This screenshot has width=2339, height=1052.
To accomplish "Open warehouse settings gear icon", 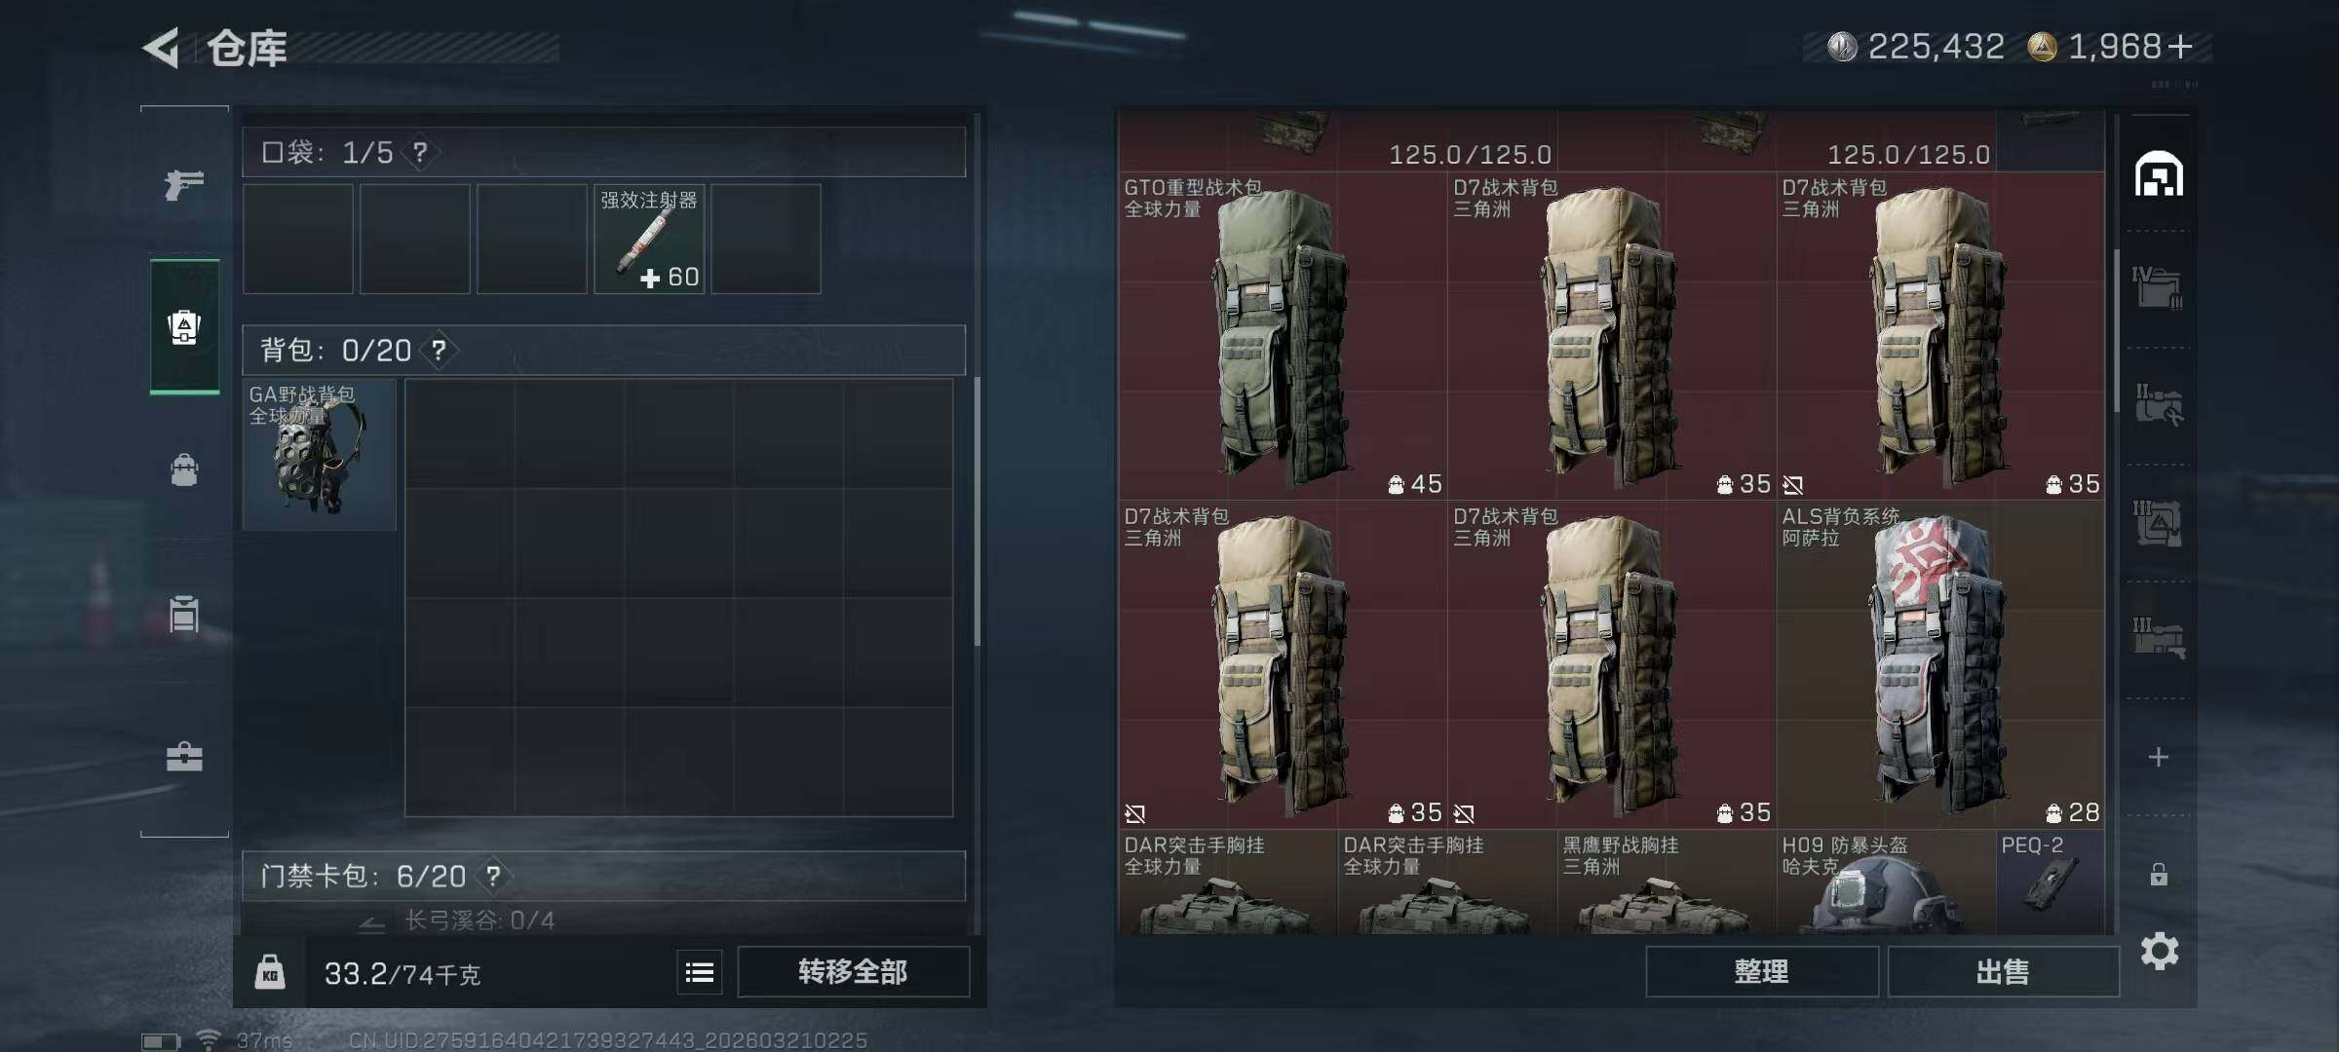I will [2159, 951].
